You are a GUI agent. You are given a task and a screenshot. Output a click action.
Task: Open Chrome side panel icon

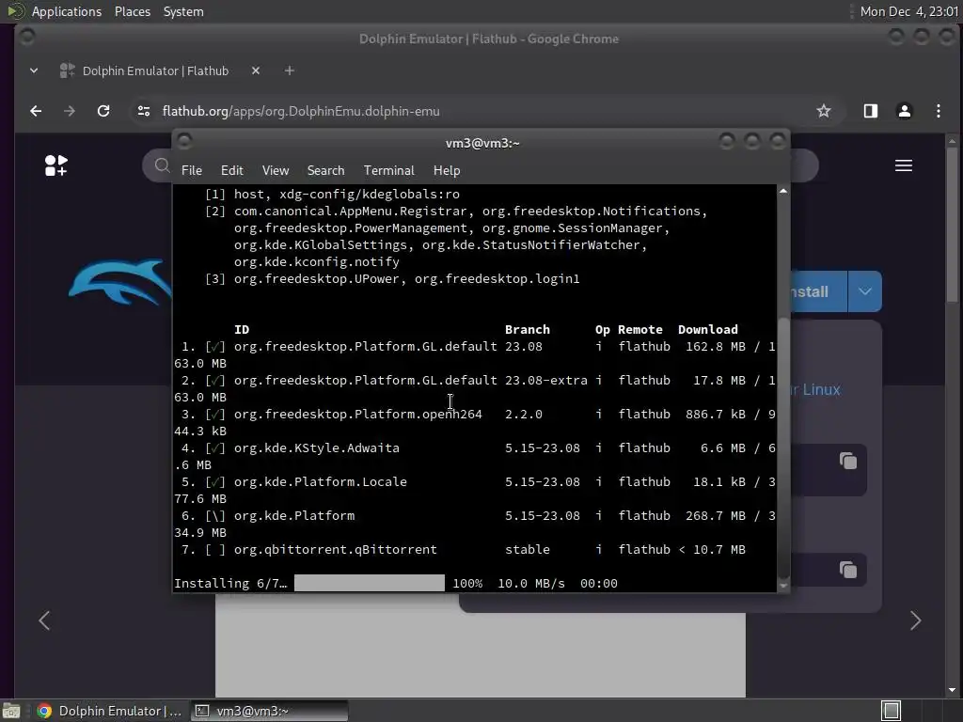[870, 111]
